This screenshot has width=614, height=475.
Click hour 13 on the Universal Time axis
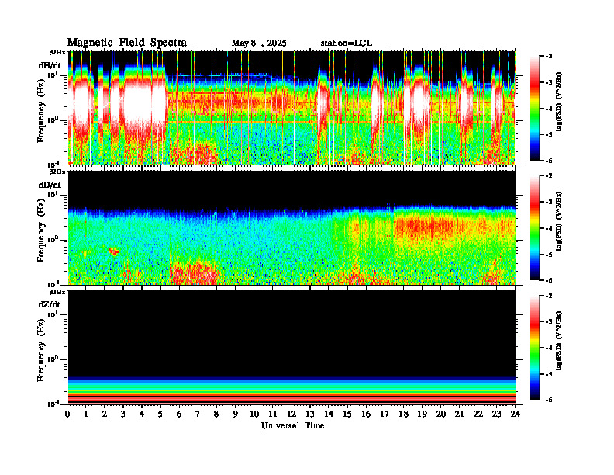310,414
